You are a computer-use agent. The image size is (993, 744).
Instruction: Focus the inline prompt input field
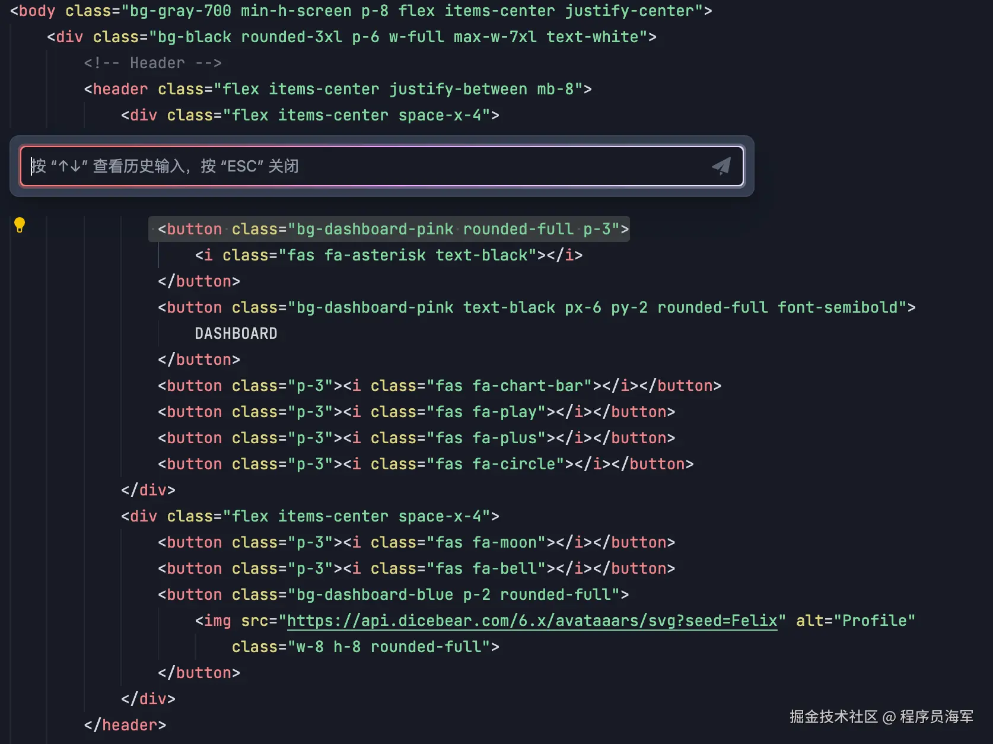pyautogui.click(x=368, y=166)
